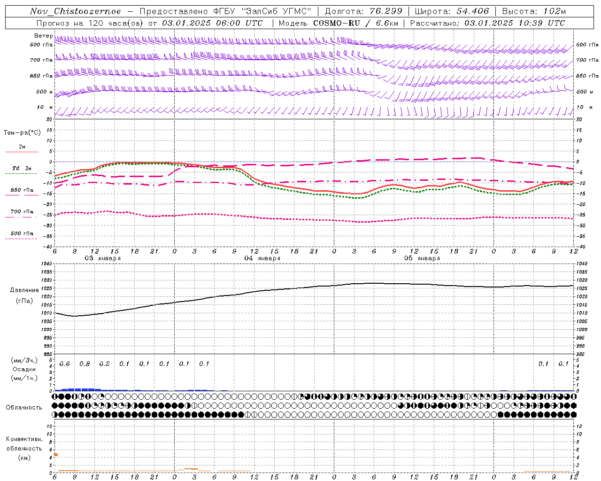Click the "Td 2м" dew point legend entry
Screen dimensions: 601x481
click(x=22, y=168)
